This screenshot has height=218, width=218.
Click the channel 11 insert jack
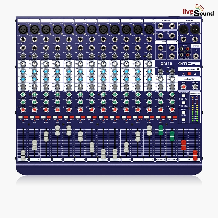[138, 48]
